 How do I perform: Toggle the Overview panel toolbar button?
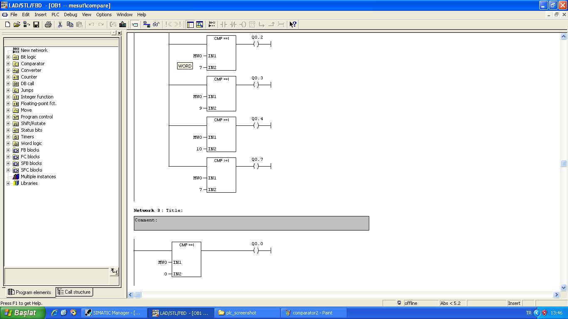[x=190, y=25]
